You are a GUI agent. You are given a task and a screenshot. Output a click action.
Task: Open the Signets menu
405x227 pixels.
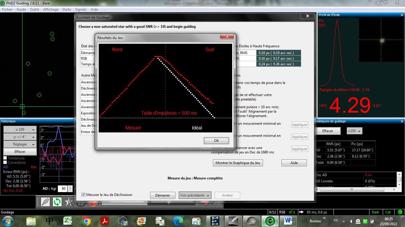point(81,9)
